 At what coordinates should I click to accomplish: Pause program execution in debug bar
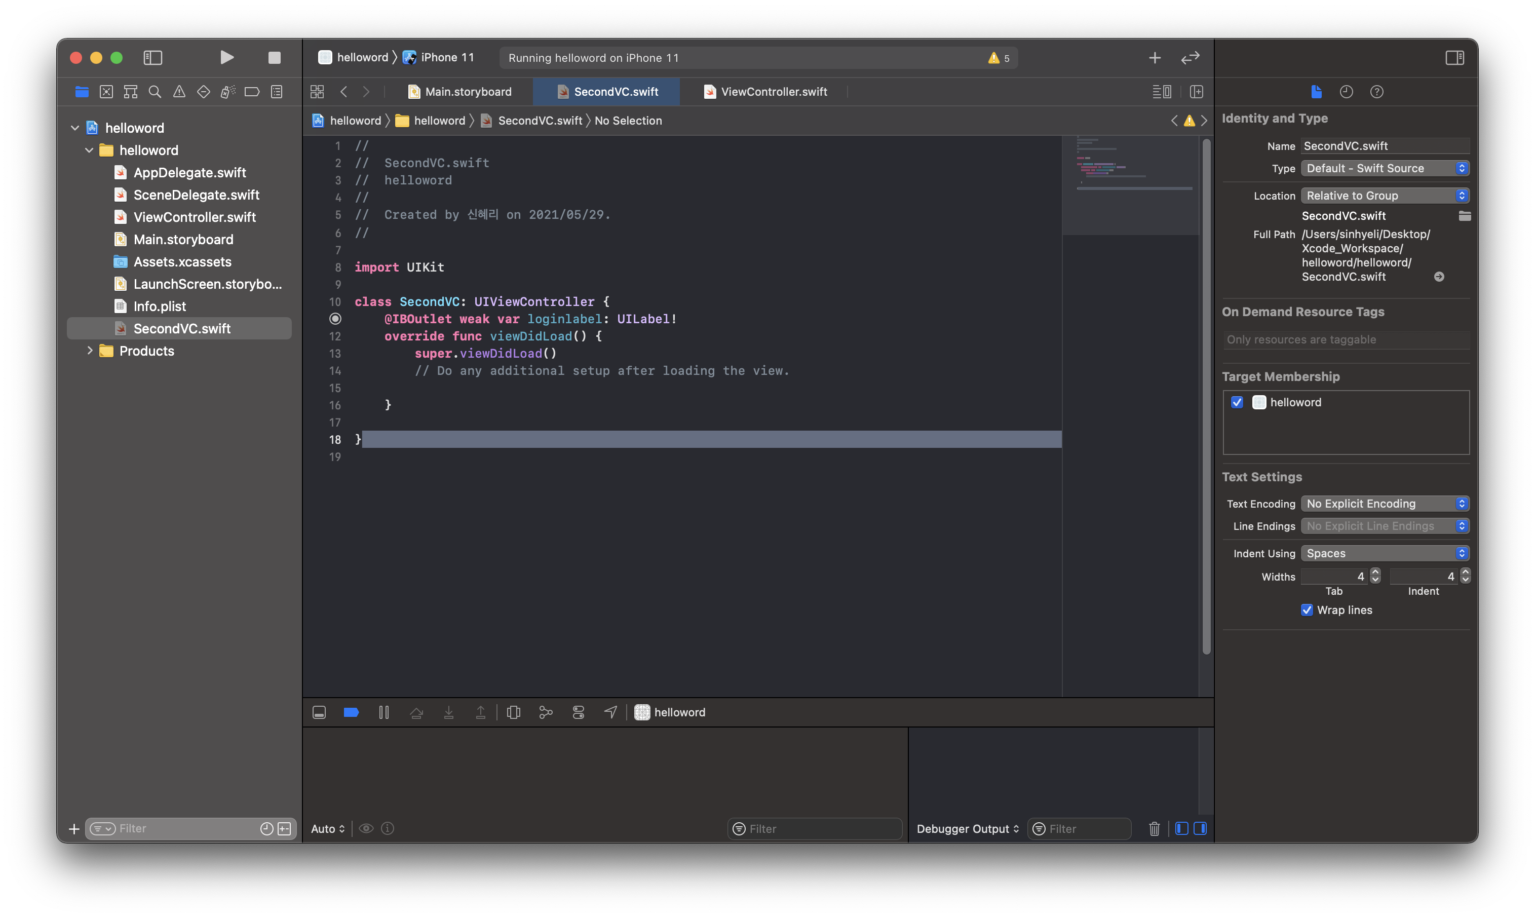(x=383, y=712)
